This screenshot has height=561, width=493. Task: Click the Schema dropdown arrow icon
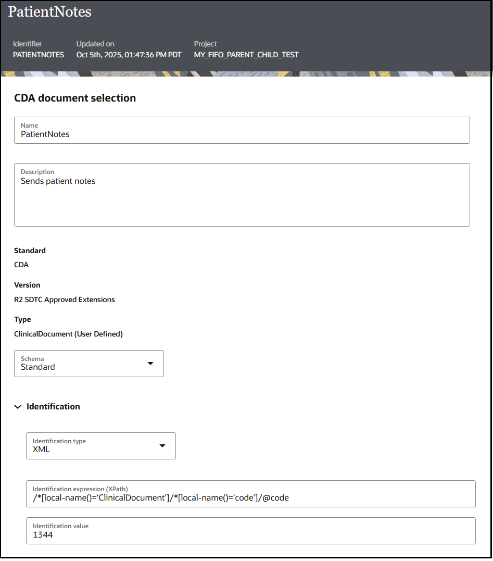150,364
